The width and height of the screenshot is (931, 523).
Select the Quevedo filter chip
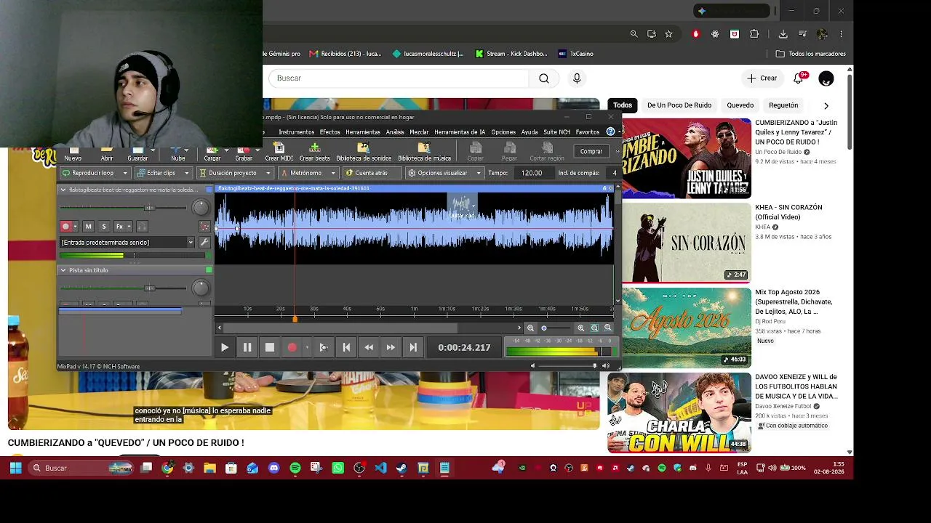740,105
